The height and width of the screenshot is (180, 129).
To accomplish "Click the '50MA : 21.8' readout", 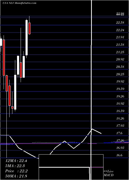I will point(16,176).
